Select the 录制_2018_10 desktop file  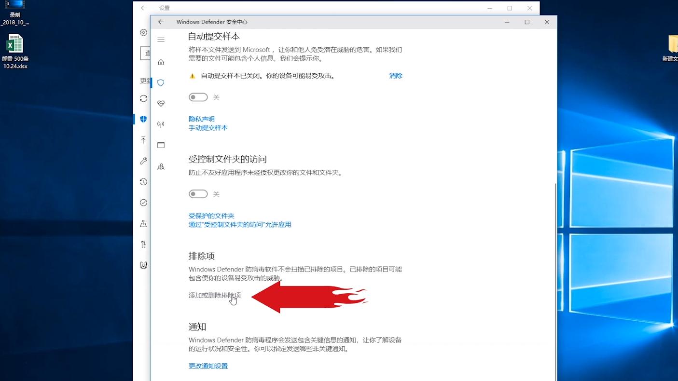15,13
